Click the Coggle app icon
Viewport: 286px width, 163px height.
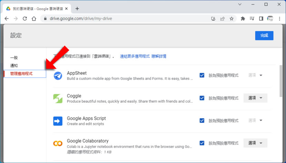pyautogui.click(x=58, y=99)
